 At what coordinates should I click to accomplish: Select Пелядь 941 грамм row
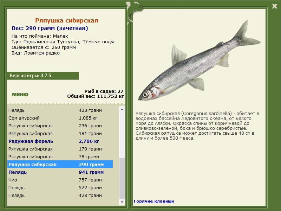click(x=60, y=172)
